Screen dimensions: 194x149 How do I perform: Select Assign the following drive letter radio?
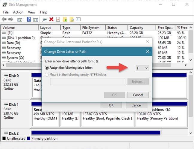point(47,68)
